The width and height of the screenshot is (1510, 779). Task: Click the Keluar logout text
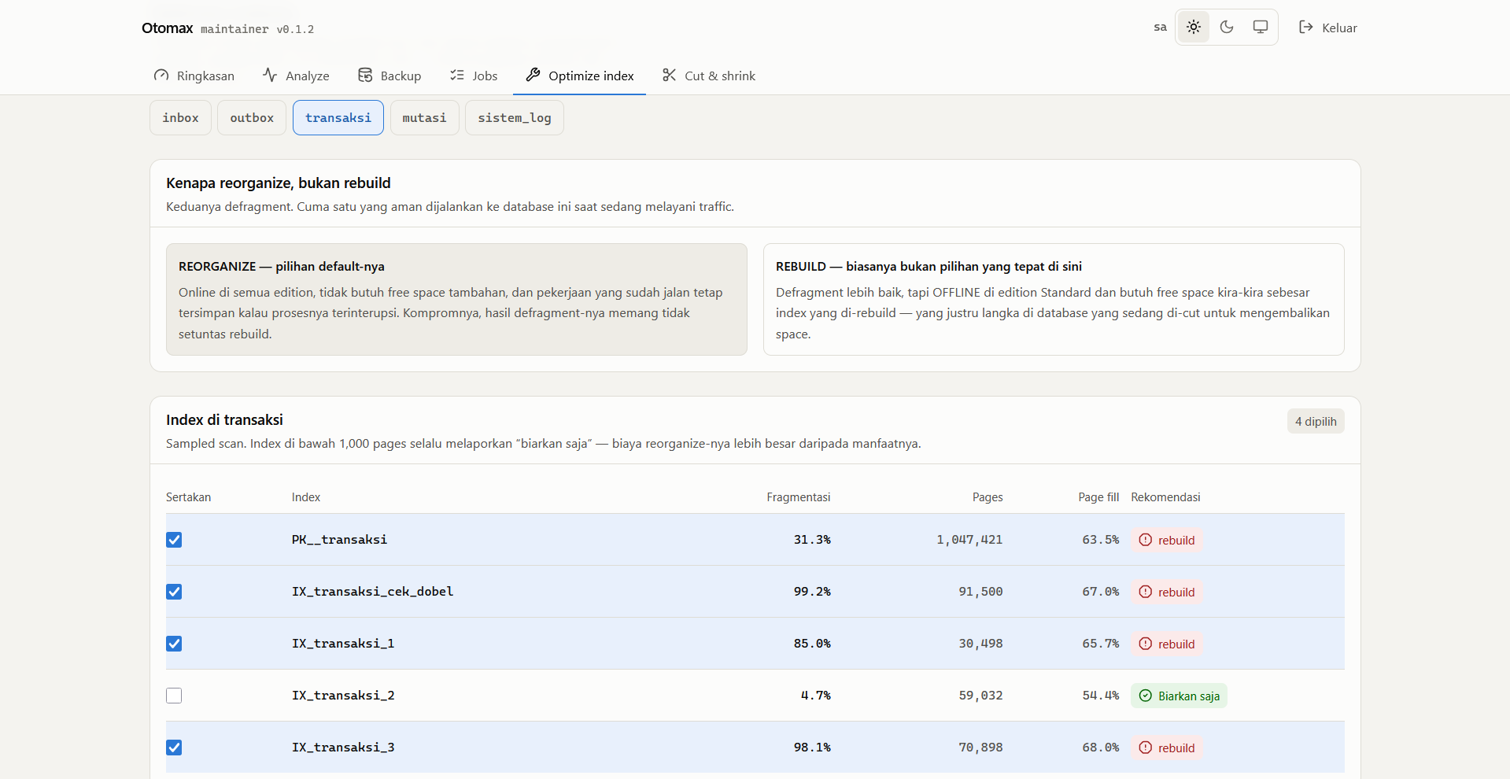pyautogui.click(x=1339, y=28)
